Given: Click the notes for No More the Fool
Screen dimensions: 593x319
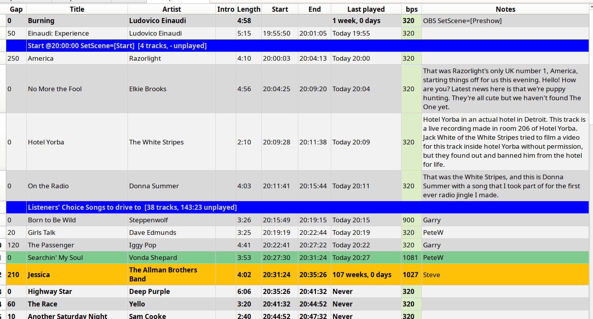Looking at the screenshot, I should point(504,89).
